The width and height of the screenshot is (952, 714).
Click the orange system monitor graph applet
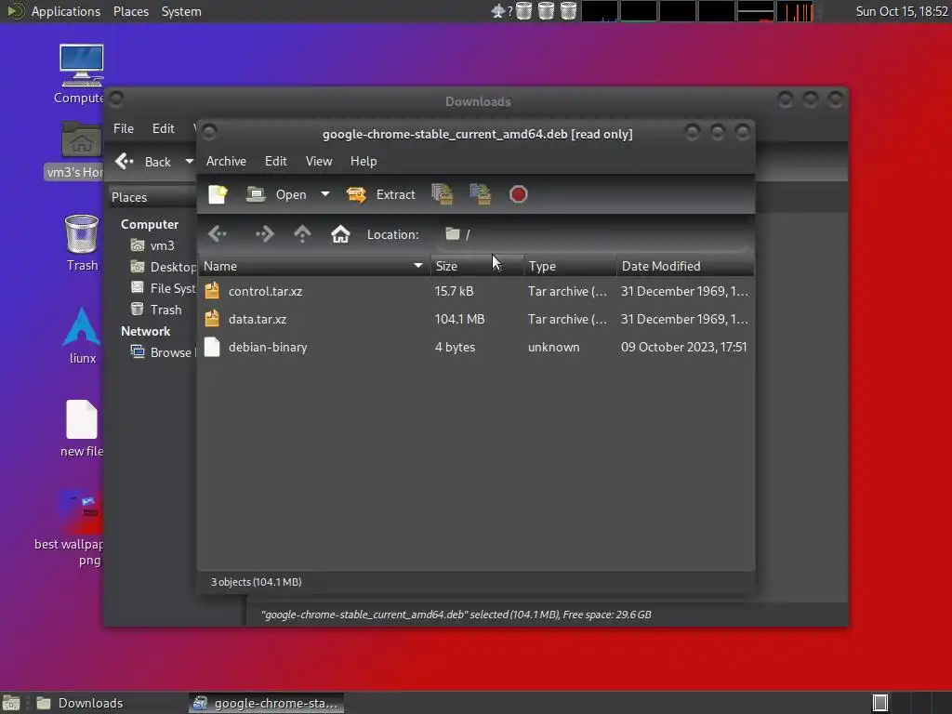click(795, 11)
